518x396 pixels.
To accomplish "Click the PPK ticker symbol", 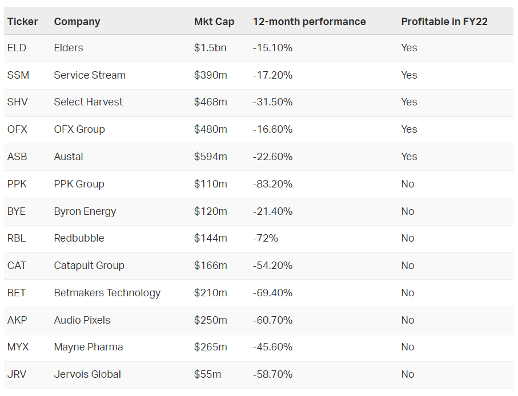I will coord(17,184).
